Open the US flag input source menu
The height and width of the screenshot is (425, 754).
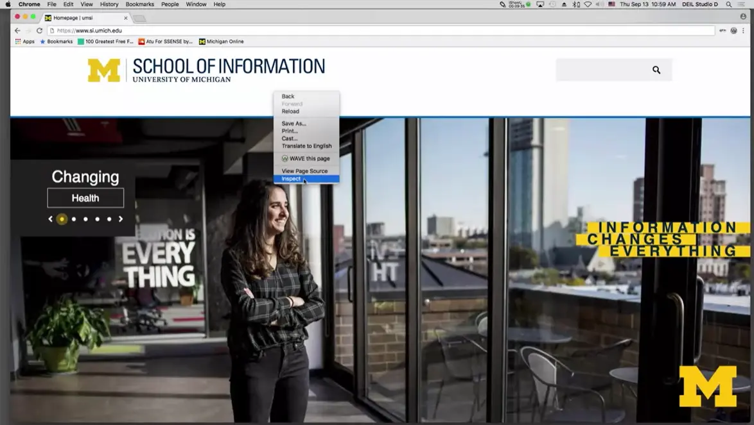611,4
